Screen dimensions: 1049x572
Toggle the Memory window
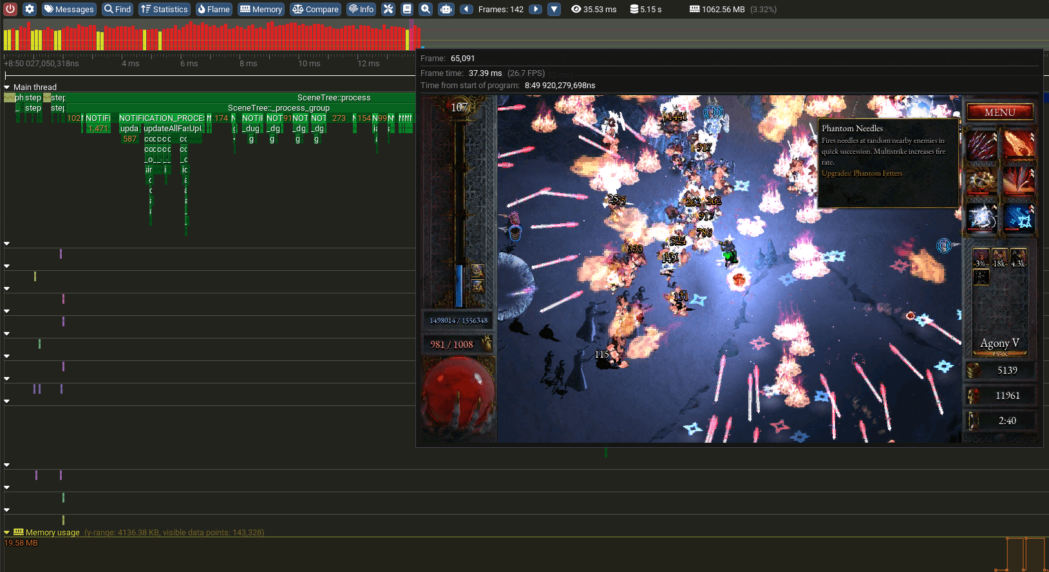coord(261,9)
